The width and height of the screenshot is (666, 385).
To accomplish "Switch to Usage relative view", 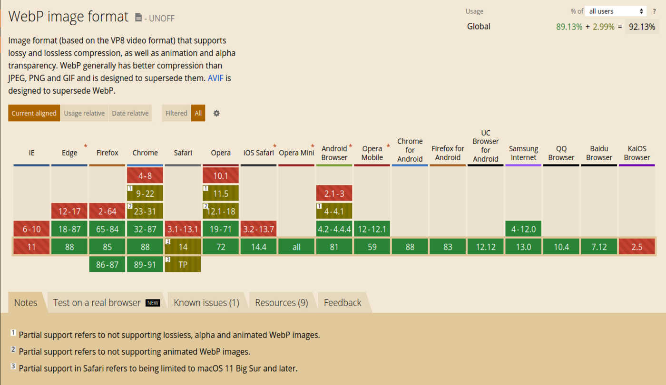I will [x=84, y=113].
